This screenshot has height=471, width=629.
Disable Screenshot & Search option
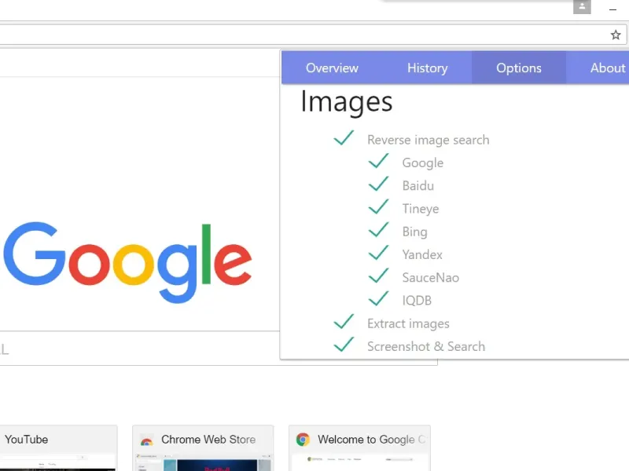coord(344,345)
